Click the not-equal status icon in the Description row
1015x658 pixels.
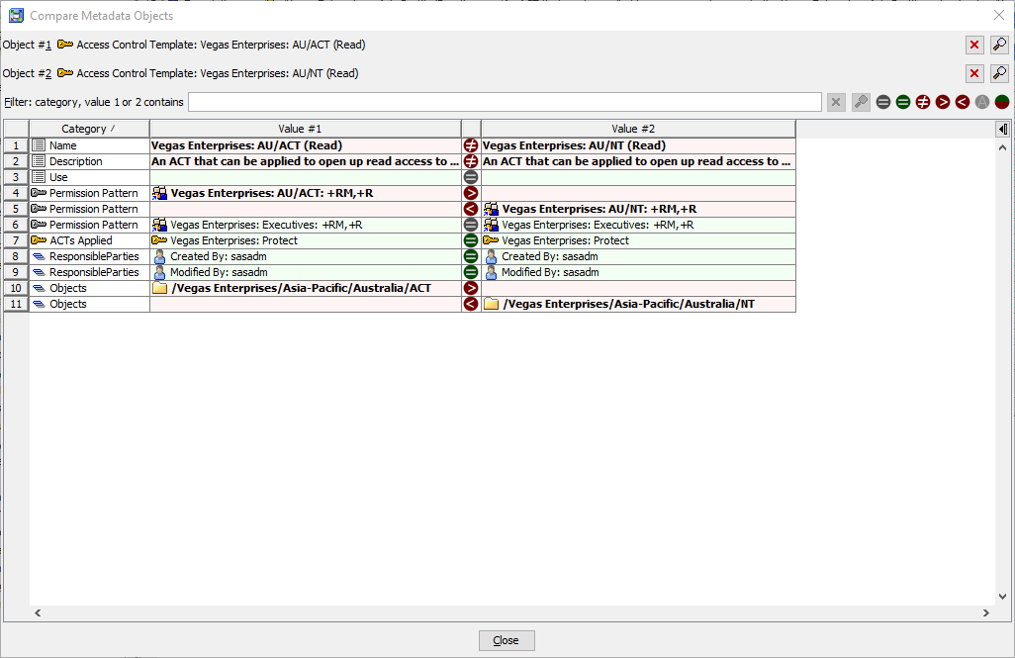471,161
